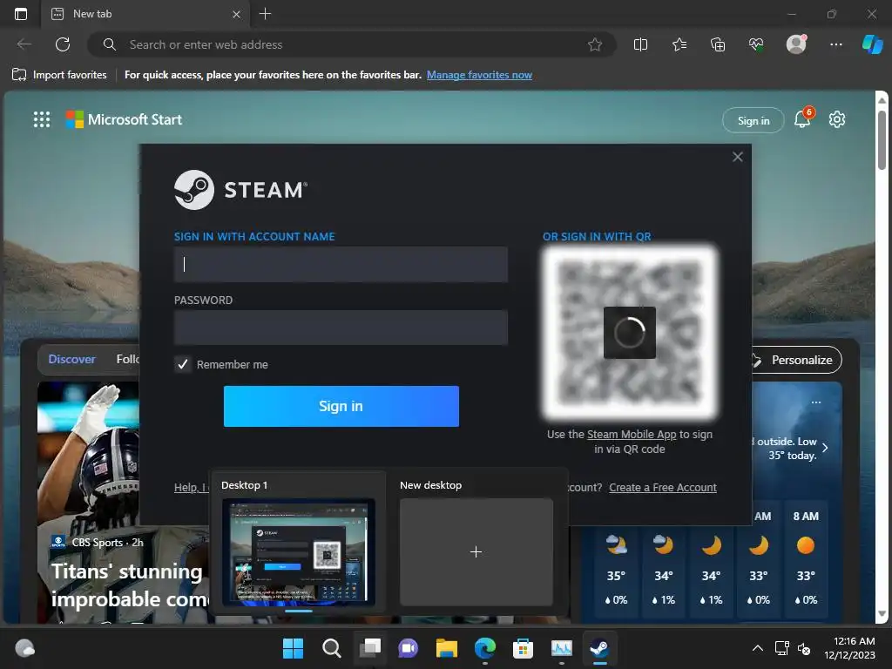
Task: Click the Task View taskbar button
Action: [x=370, y=648]
